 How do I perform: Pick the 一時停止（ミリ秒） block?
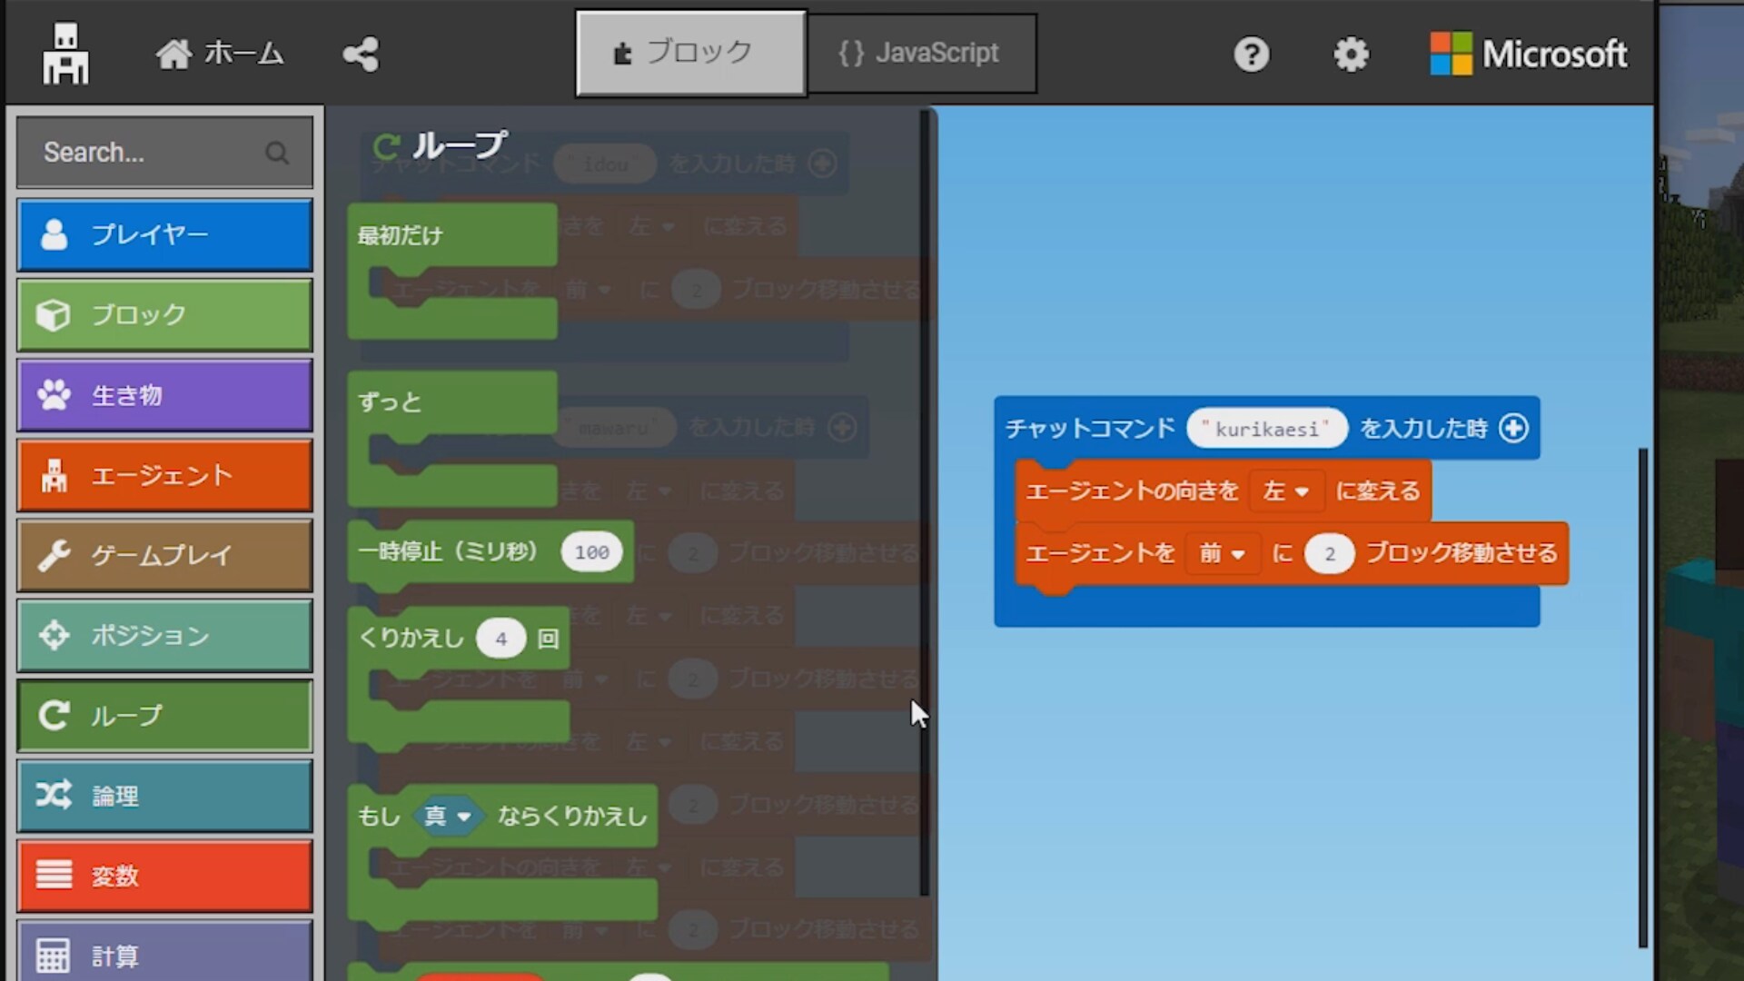[448, 551]
